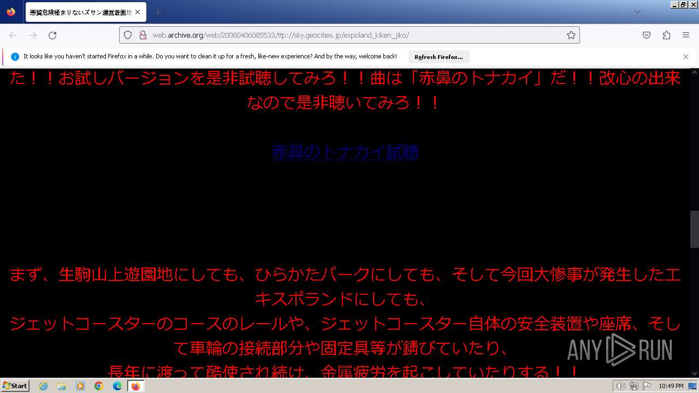
Task: Click the scrollbar down arrow
Action: [695, 374]
